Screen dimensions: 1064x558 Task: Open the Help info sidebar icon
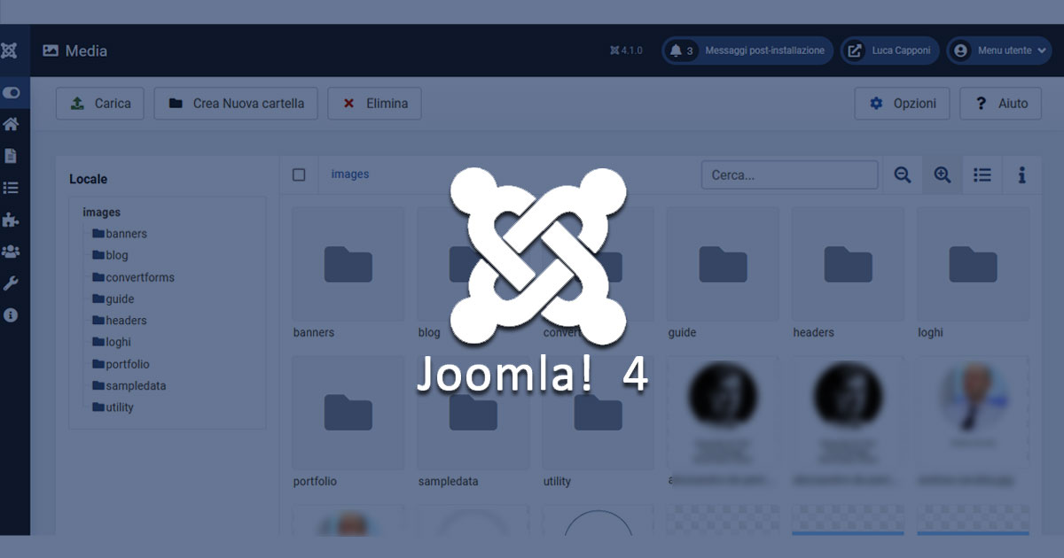pyautogui.click(x=11, y=314)
